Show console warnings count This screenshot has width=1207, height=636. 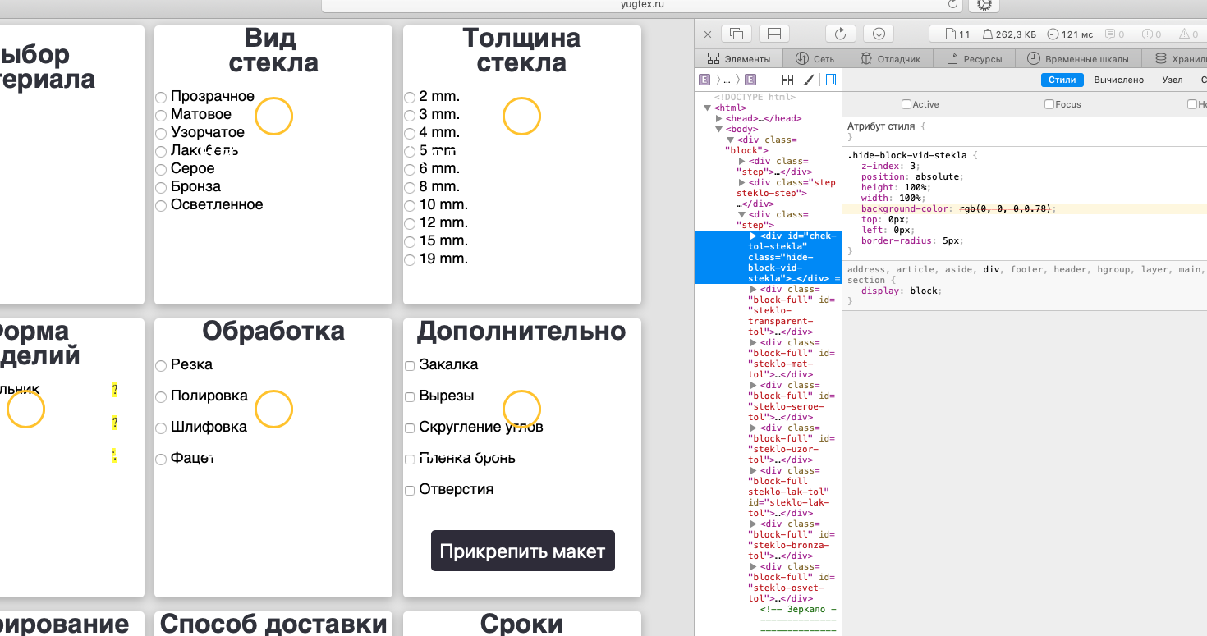click(1189, 34)
